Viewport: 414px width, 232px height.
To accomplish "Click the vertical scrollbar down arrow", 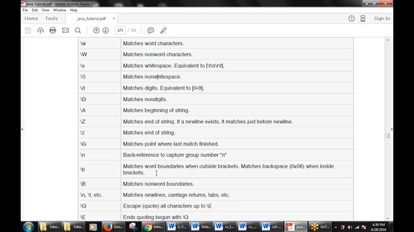I will [387, 218].
